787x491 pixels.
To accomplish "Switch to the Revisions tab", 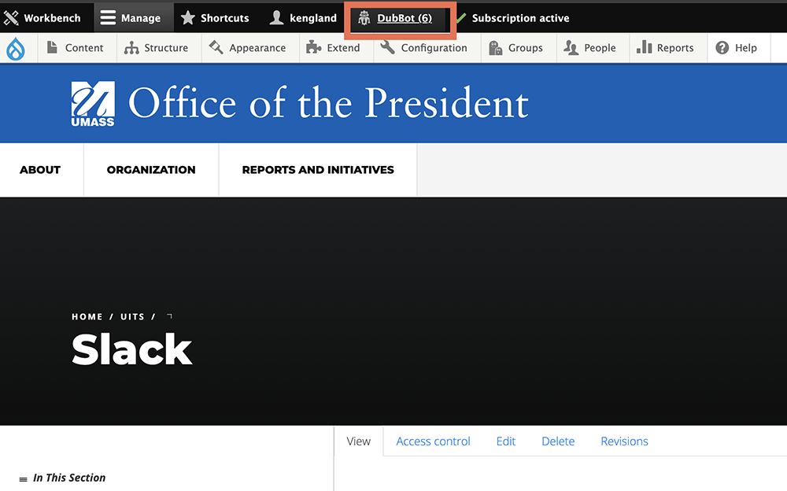I will tap(623, 441).
